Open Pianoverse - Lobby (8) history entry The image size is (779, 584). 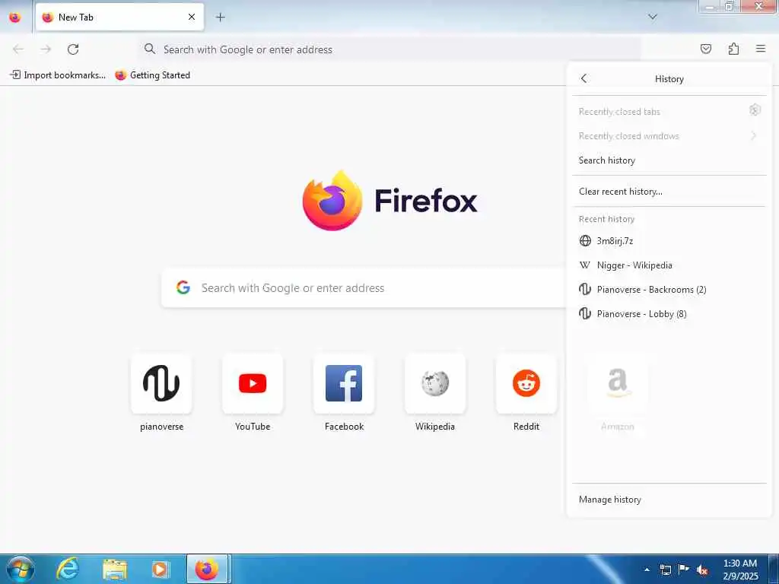coord(669,314)
